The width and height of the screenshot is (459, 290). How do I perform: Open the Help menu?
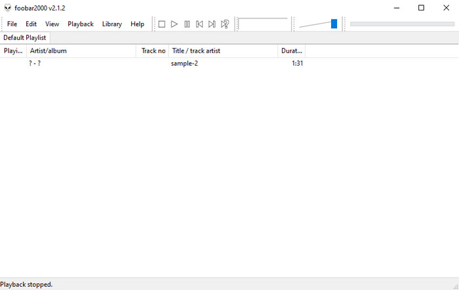137,24
